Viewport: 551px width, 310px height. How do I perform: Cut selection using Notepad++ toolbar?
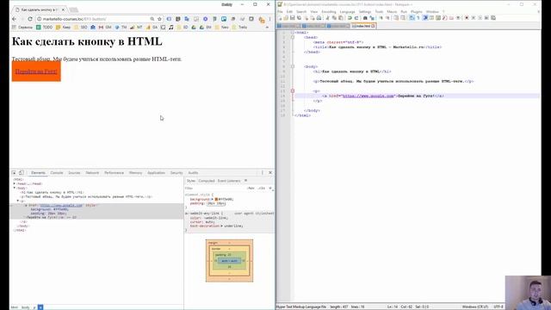(327, 18)
